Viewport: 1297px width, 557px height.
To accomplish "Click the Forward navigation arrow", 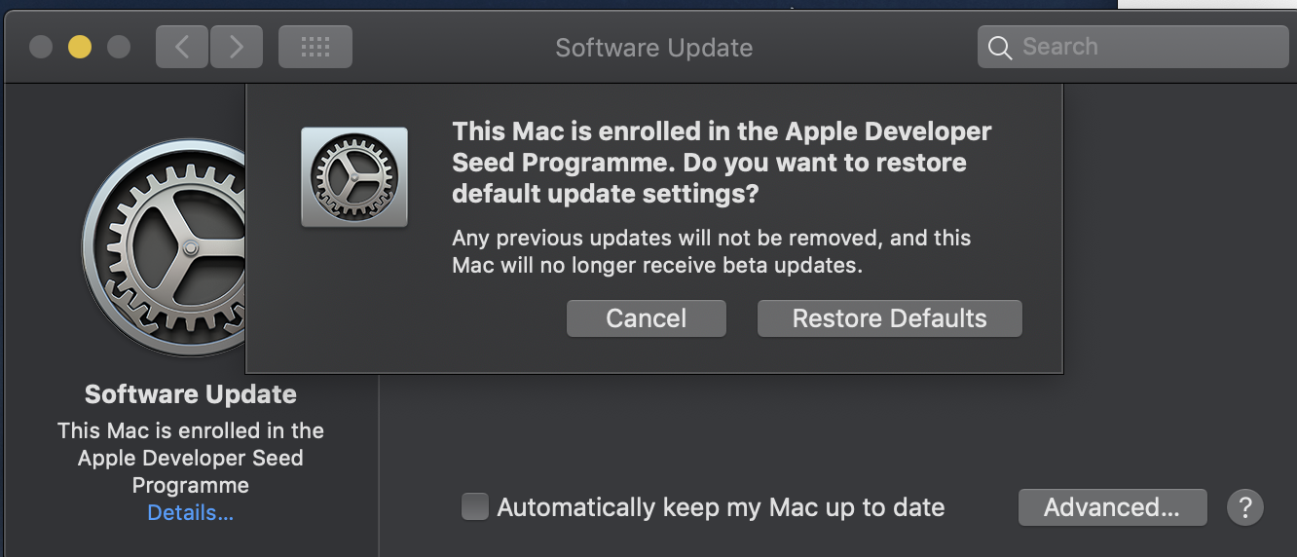I will (x=237, y=47).
